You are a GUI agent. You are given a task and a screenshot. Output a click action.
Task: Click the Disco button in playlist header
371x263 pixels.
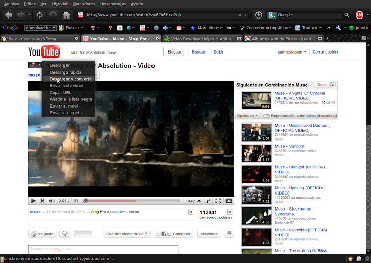coord(322,85)
